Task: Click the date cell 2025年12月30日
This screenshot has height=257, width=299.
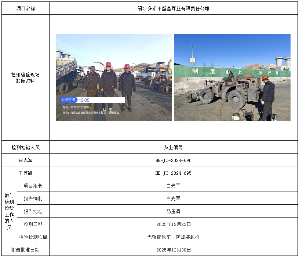Action: coord(173,250)
